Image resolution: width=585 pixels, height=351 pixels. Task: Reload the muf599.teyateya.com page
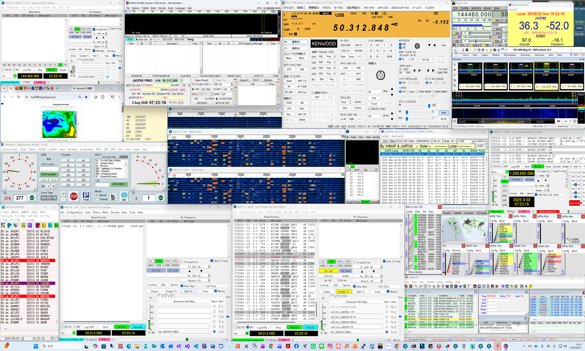[x=18, y=97]
